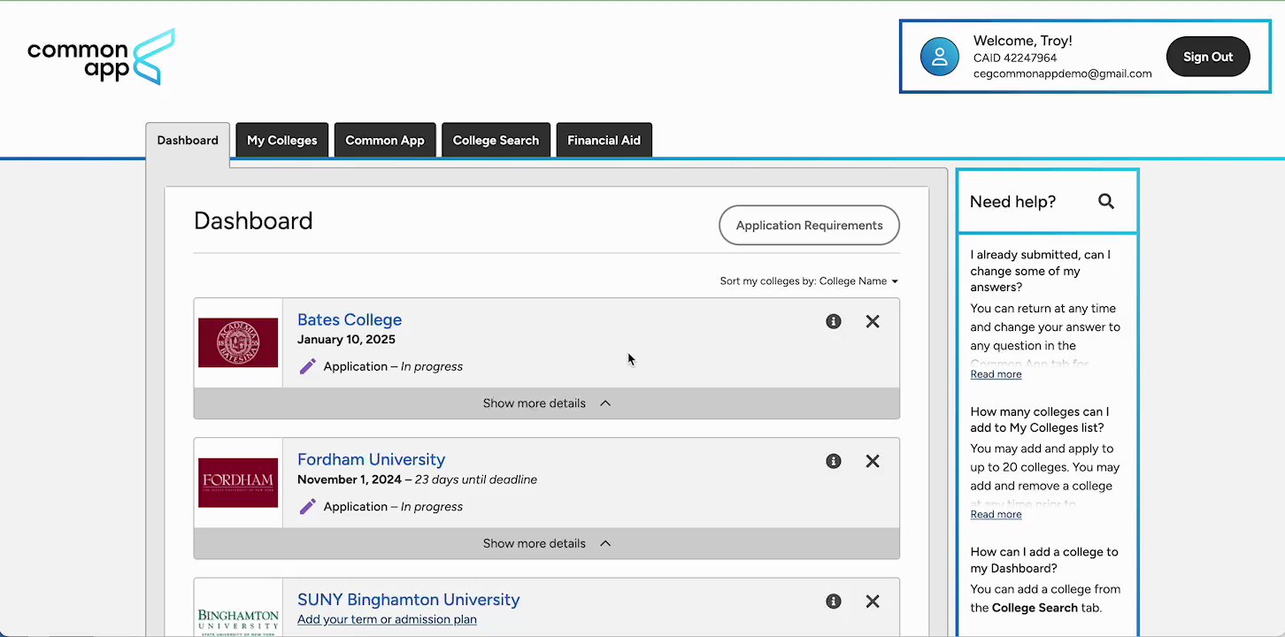Screen dimensions: 1285x637
Task: Click the Common App logo
Action: [101, 57]
